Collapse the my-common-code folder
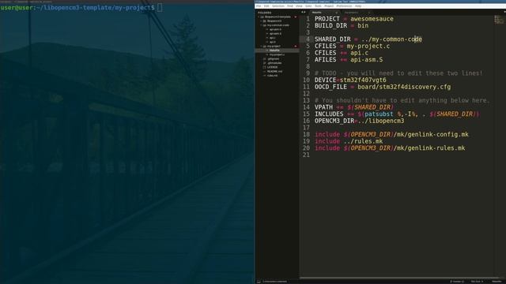This screenshot has height=284, width=506. [261, 25]
